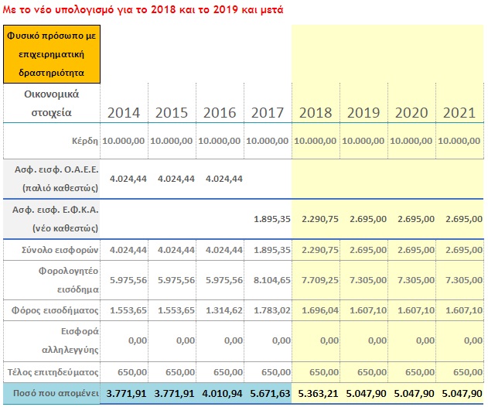Click remaining amount 5.047,90 for 2021
Screen dimensions: 488x407
462,394
